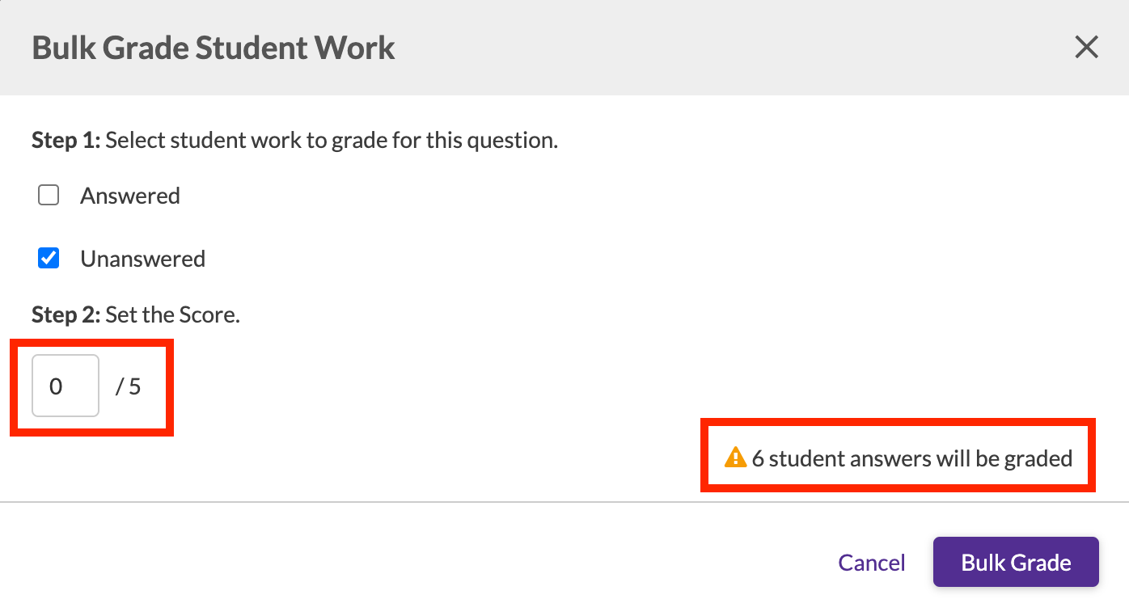Click the "Set the Score." instruction text
The image size is (1129, 616).
(x=172, y=314)
